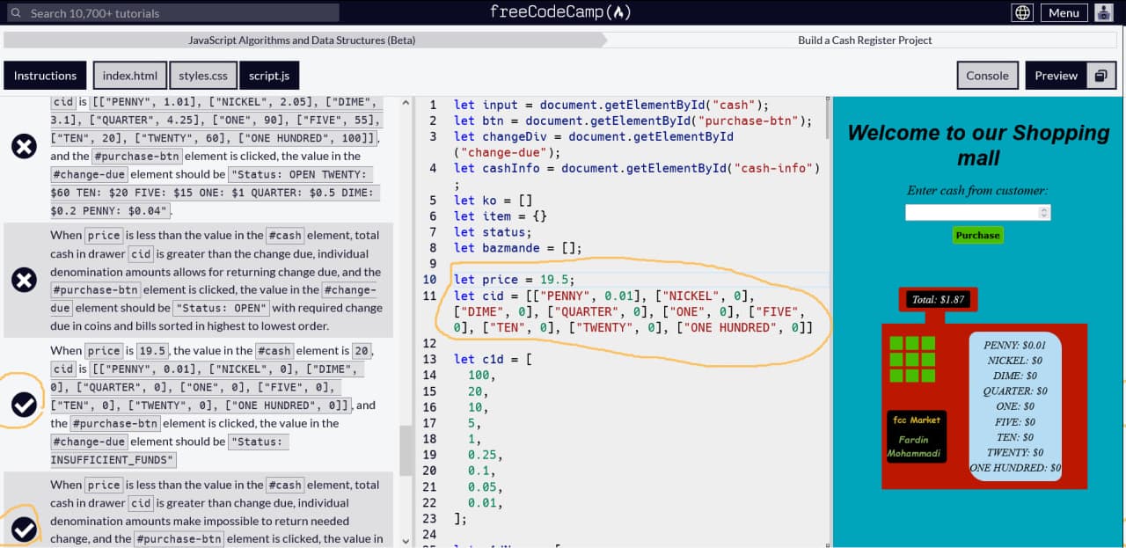Click the #purchase-btn code tag in the INSUFFICIENT_FUNDS test
1126x548 pixels.
tap(115, 423)
